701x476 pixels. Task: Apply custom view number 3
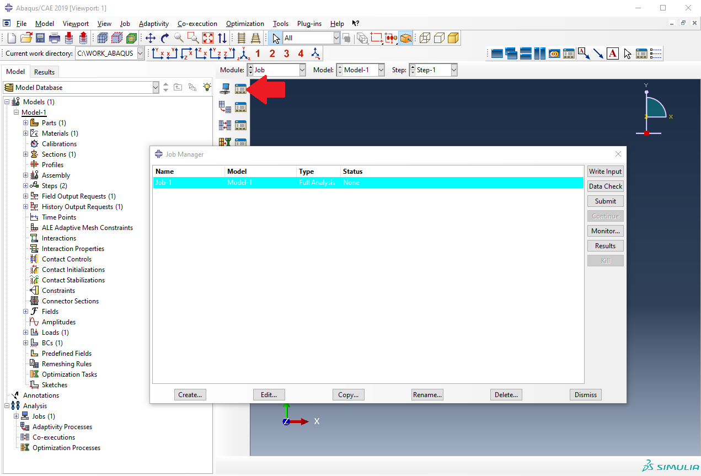pos(286,54)
